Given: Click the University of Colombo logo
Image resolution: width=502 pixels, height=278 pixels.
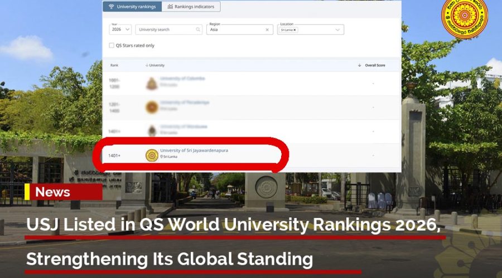Looking at the screenshot, I should coord(151,83).
